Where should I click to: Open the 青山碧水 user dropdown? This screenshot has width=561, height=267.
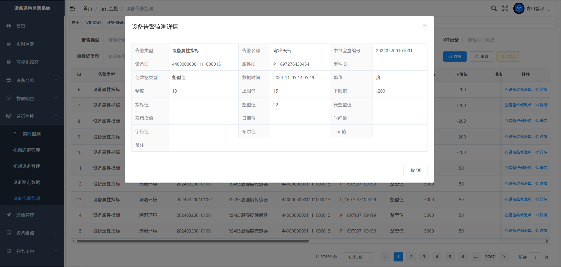click(x=538, y=9)
